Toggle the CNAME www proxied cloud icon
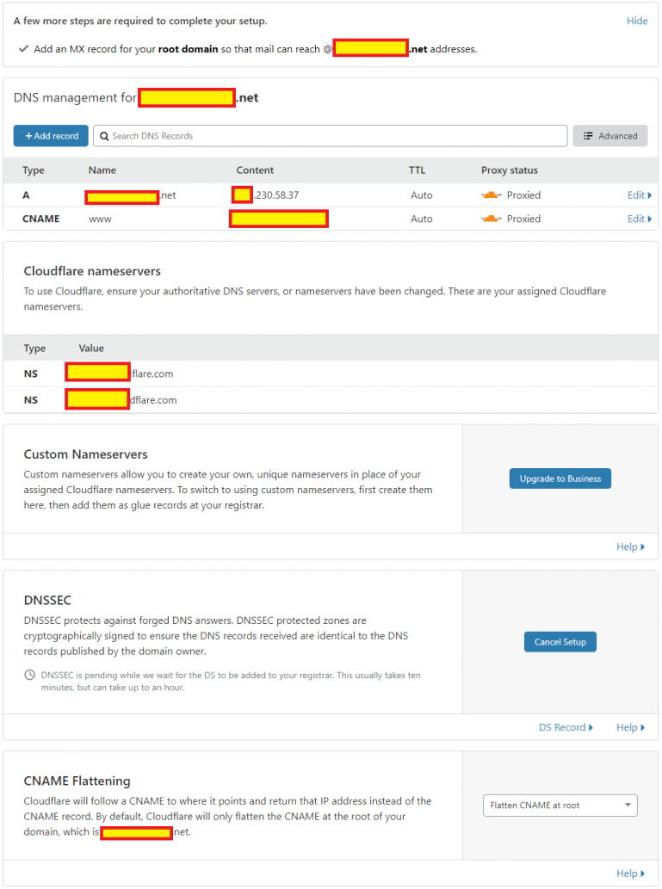 (491, 219)
